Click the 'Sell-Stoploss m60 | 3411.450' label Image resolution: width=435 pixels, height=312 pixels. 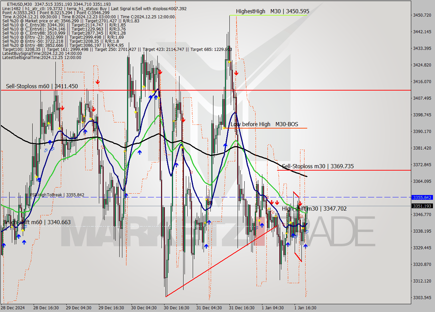pos(42,86)
